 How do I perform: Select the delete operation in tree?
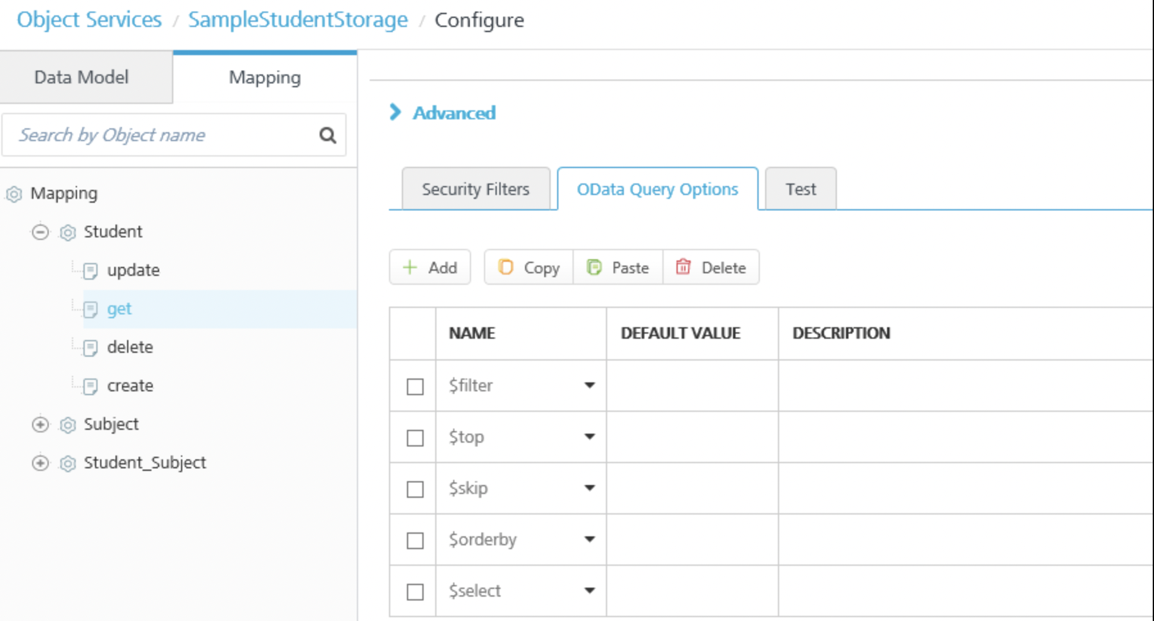click(x=130, y=347)
